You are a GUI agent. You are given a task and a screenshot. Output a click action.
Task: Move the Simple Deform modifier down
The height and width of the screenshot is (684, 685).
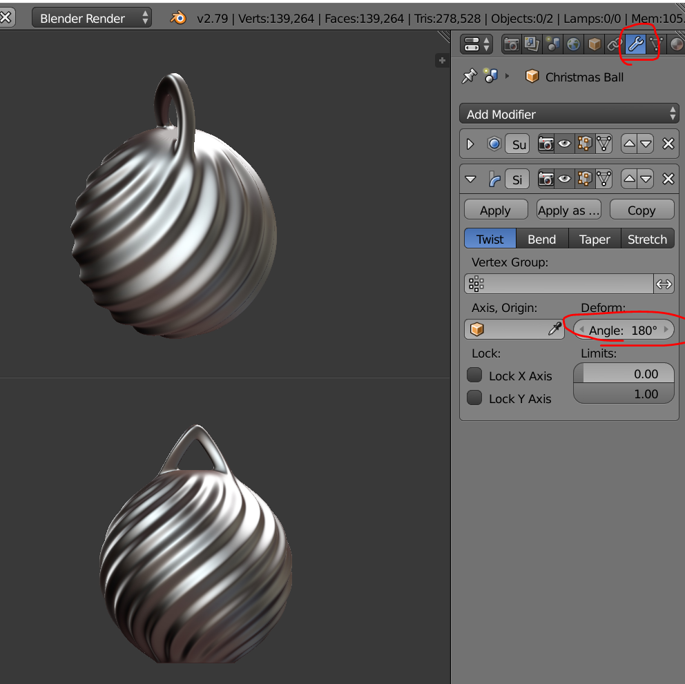646,179
